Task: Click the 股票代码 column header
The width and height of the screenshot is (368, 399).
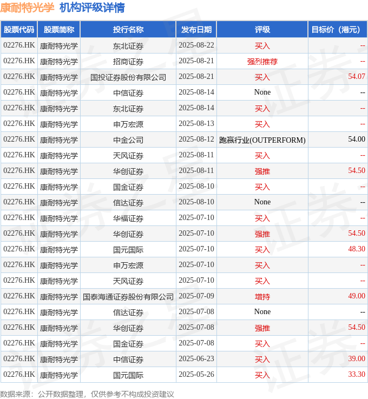Action: [x=19, y=30]
